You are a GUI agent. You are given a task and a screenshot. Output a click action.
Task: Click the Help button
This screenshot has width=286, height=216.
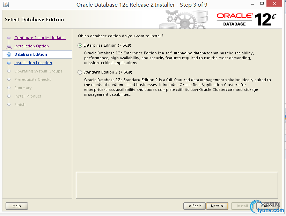pyautogui.click(x=17, y=206)
